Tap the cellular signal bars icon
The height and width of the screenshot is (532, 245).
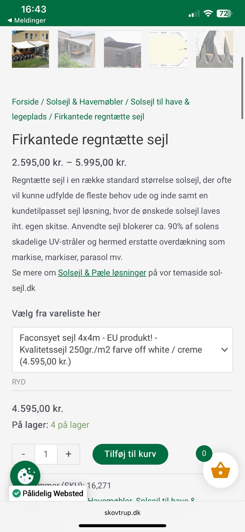tap(194, 14)
